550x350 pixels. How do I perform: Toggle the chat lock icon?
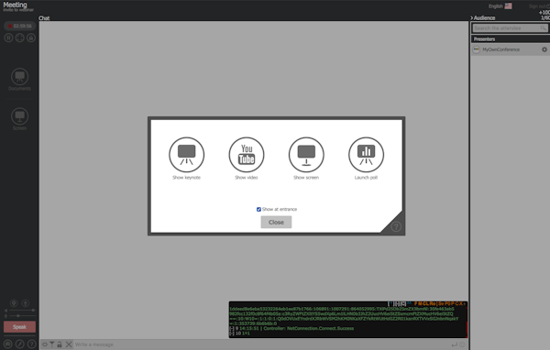point(60,345)
